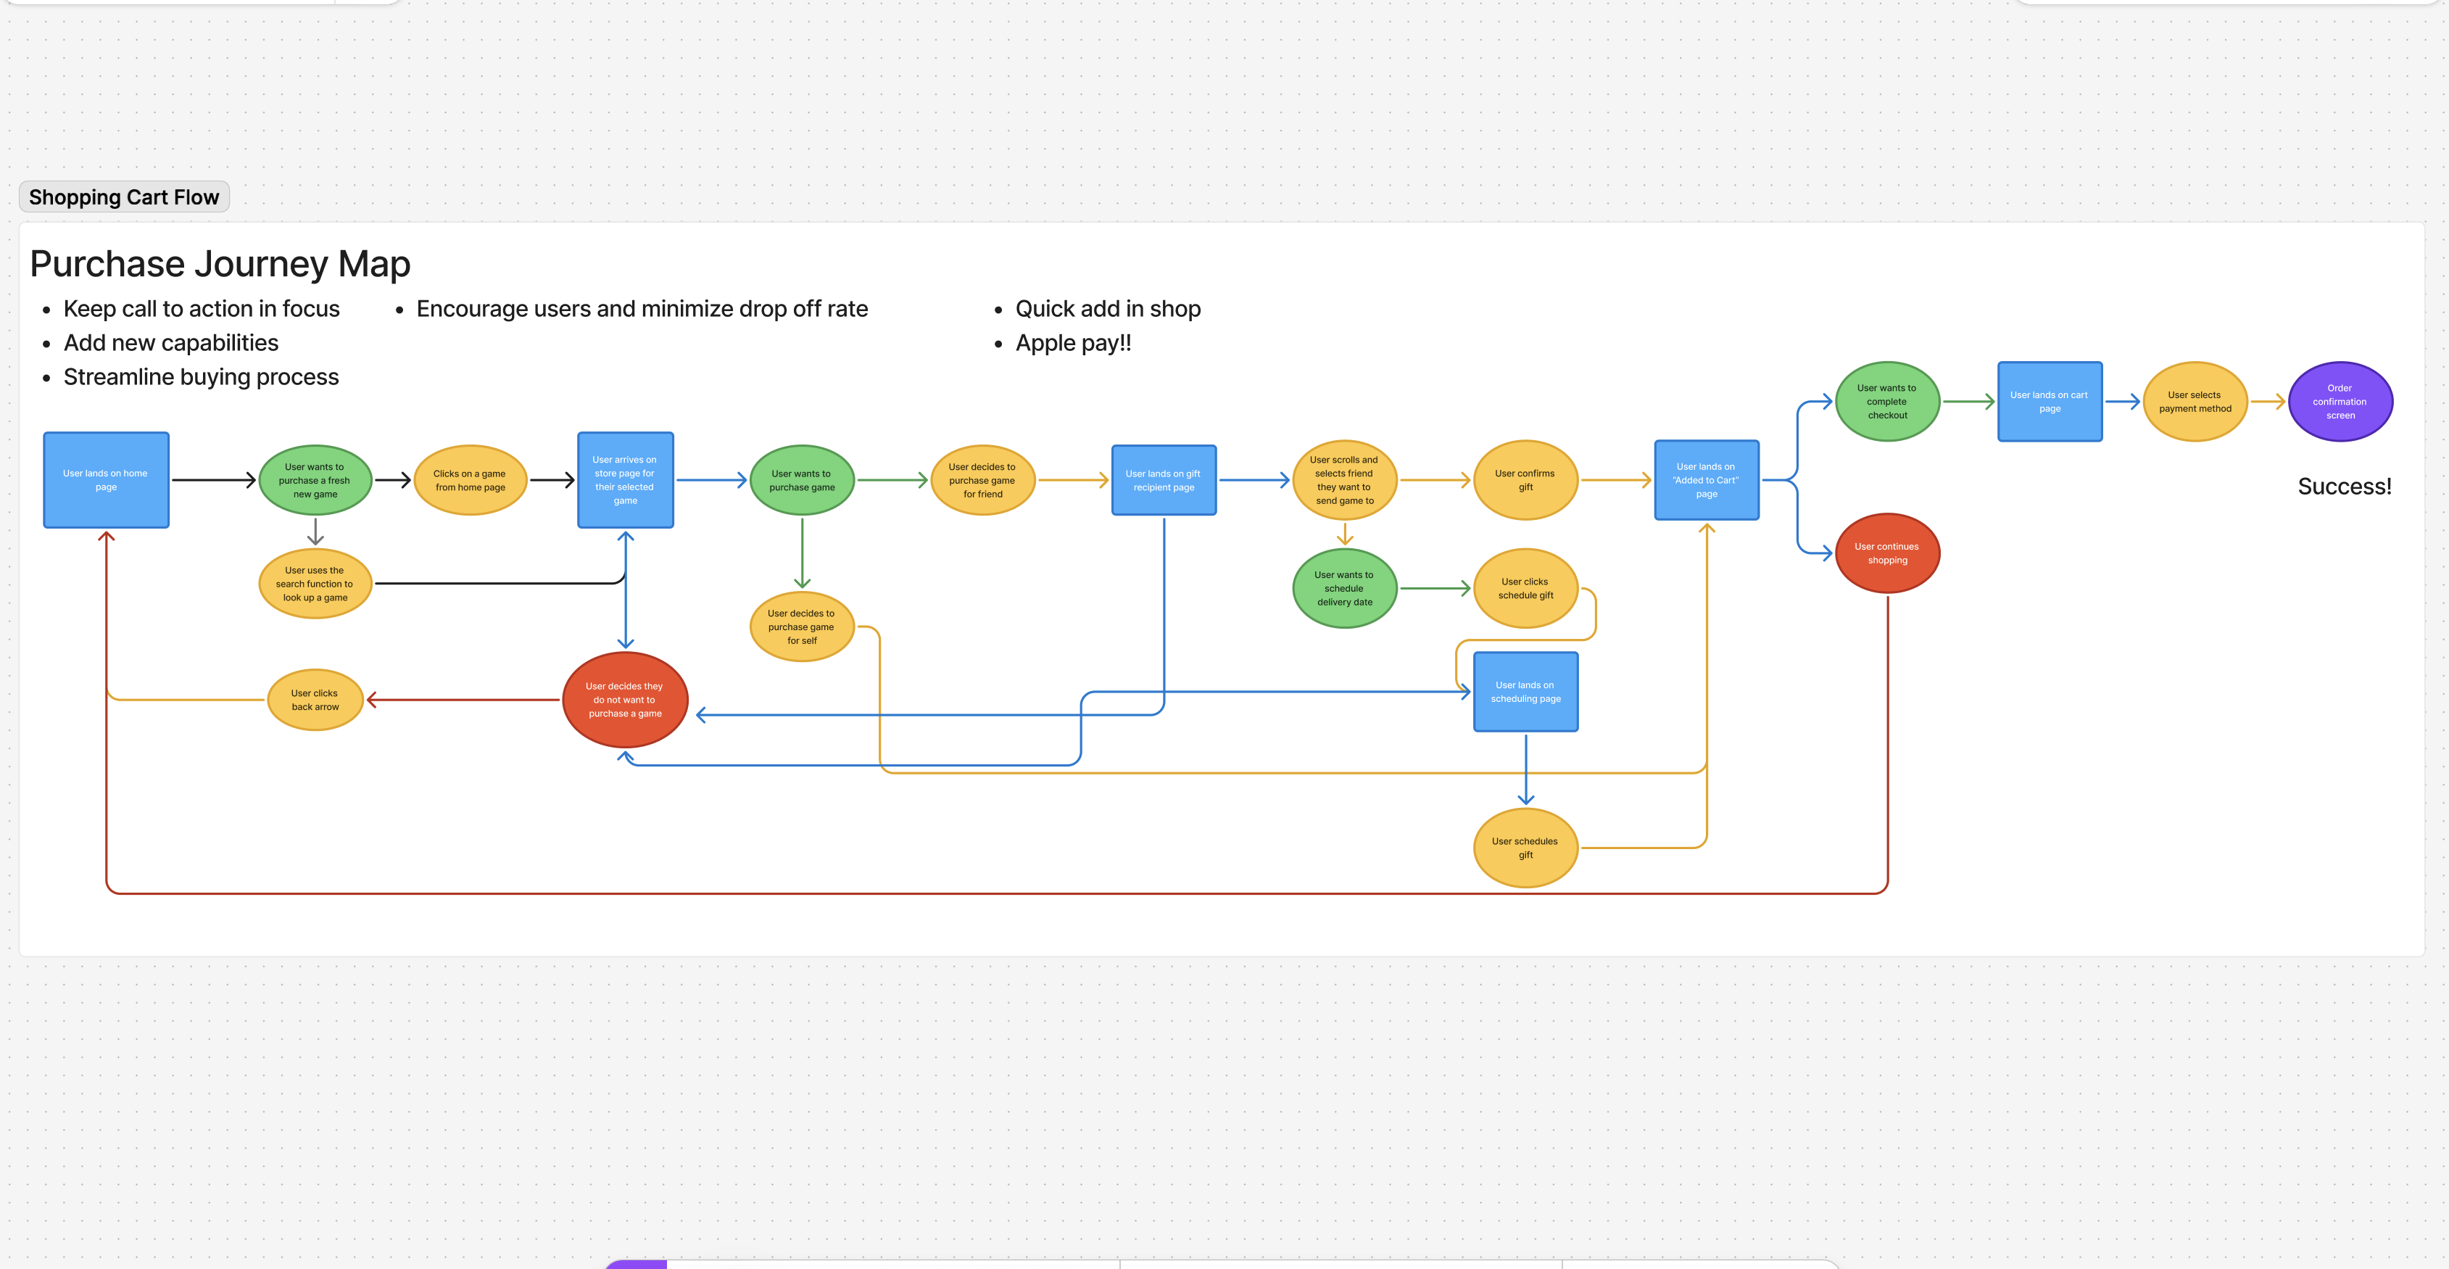
Task: Click 'User uses the search function' node
Action: (315, 584)
